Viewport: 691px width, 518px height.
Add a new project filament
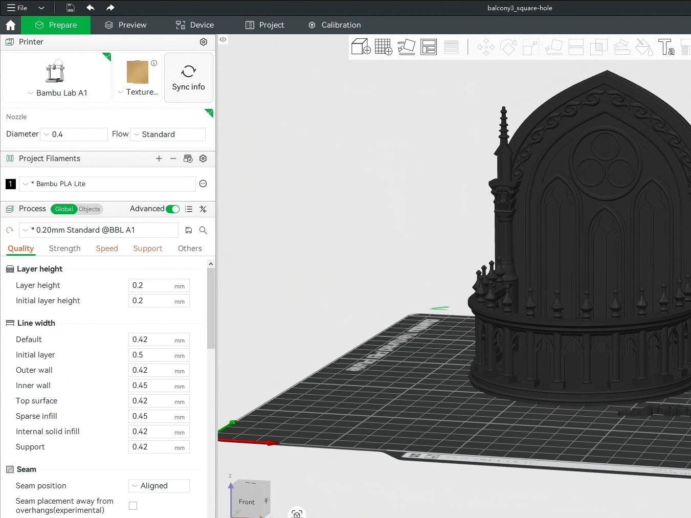(159, 159)
